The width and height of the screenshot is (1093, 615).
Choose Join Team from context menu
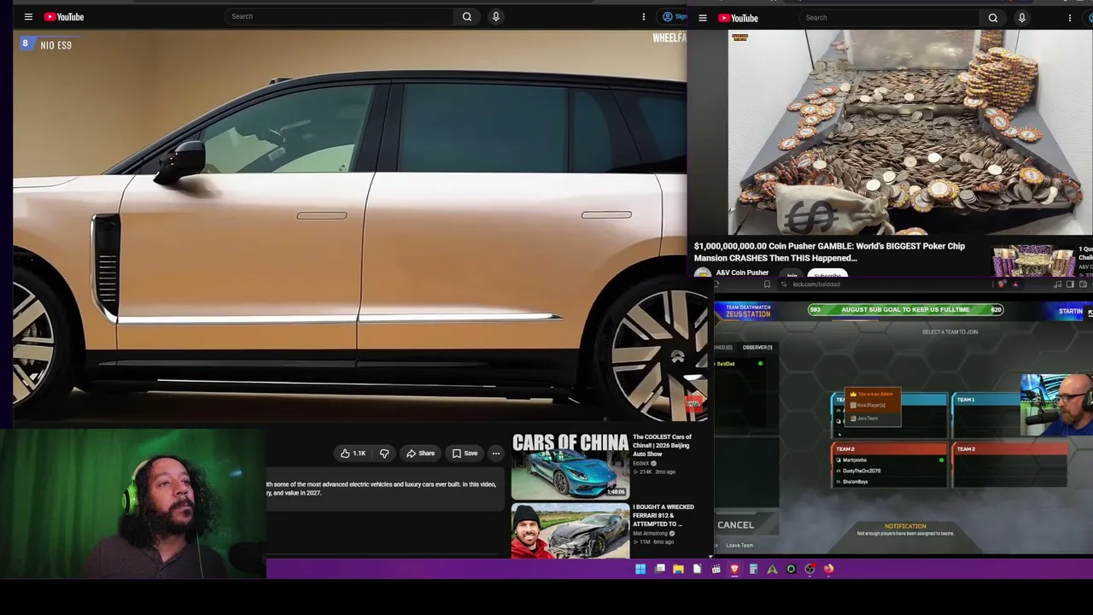click(x=868, y=418)
